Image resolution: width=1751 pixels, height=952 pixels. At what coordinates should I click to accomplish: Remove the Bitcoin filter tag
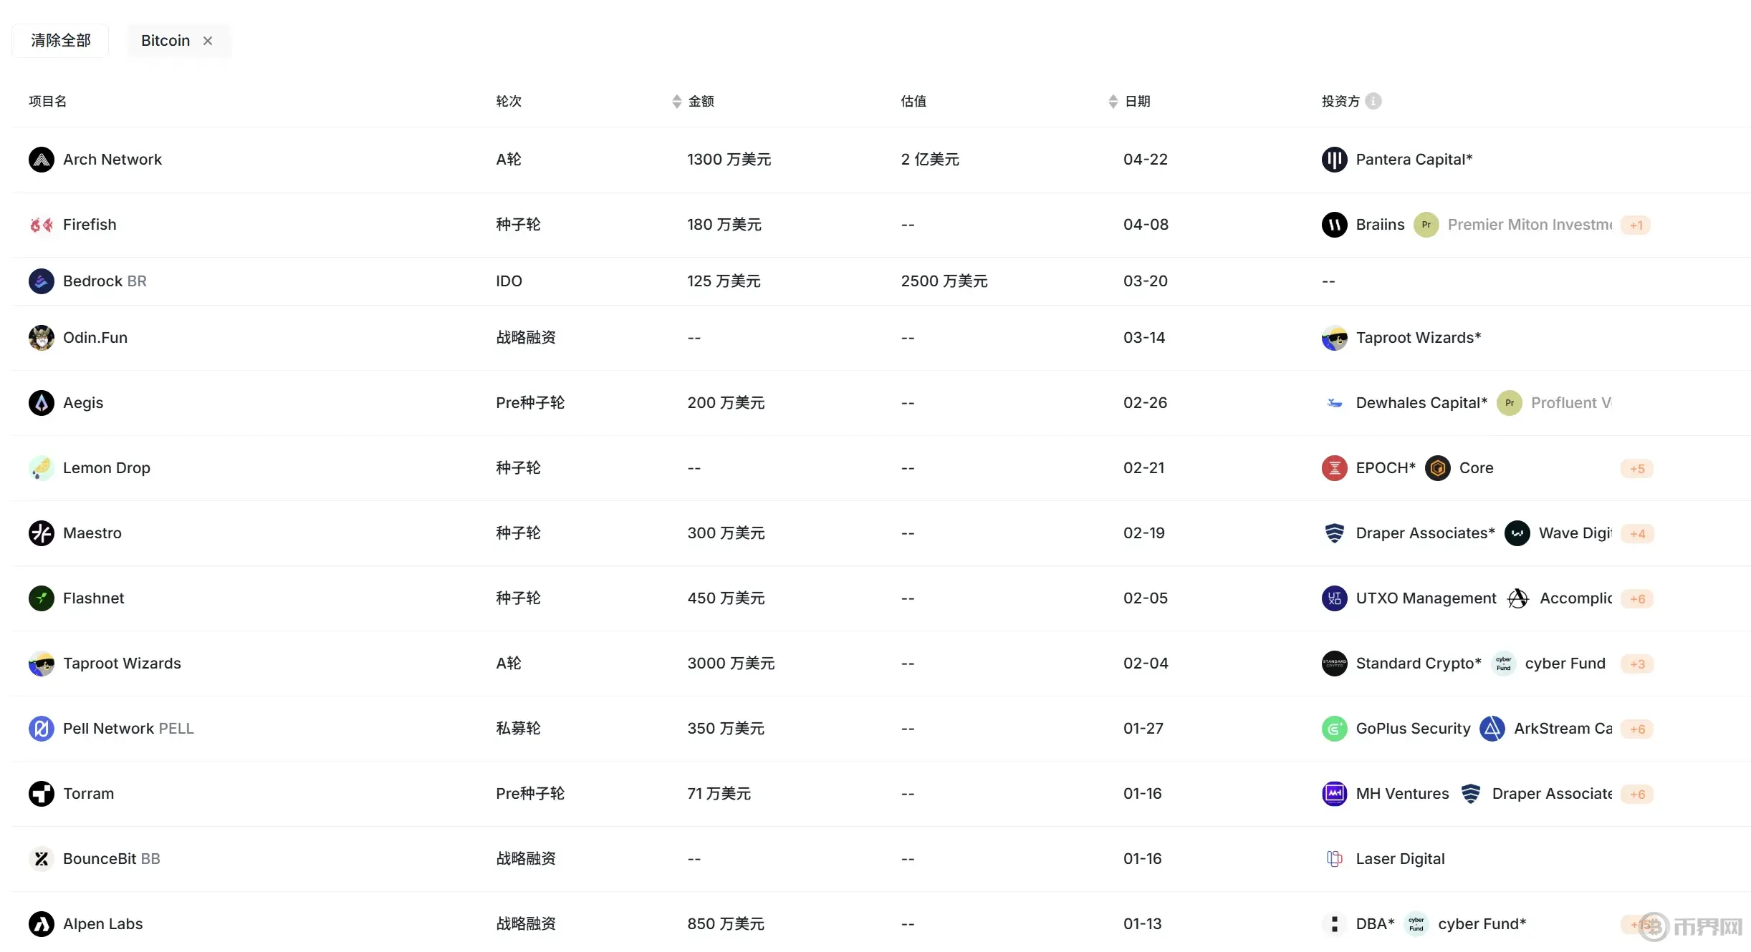coord(208,41)
